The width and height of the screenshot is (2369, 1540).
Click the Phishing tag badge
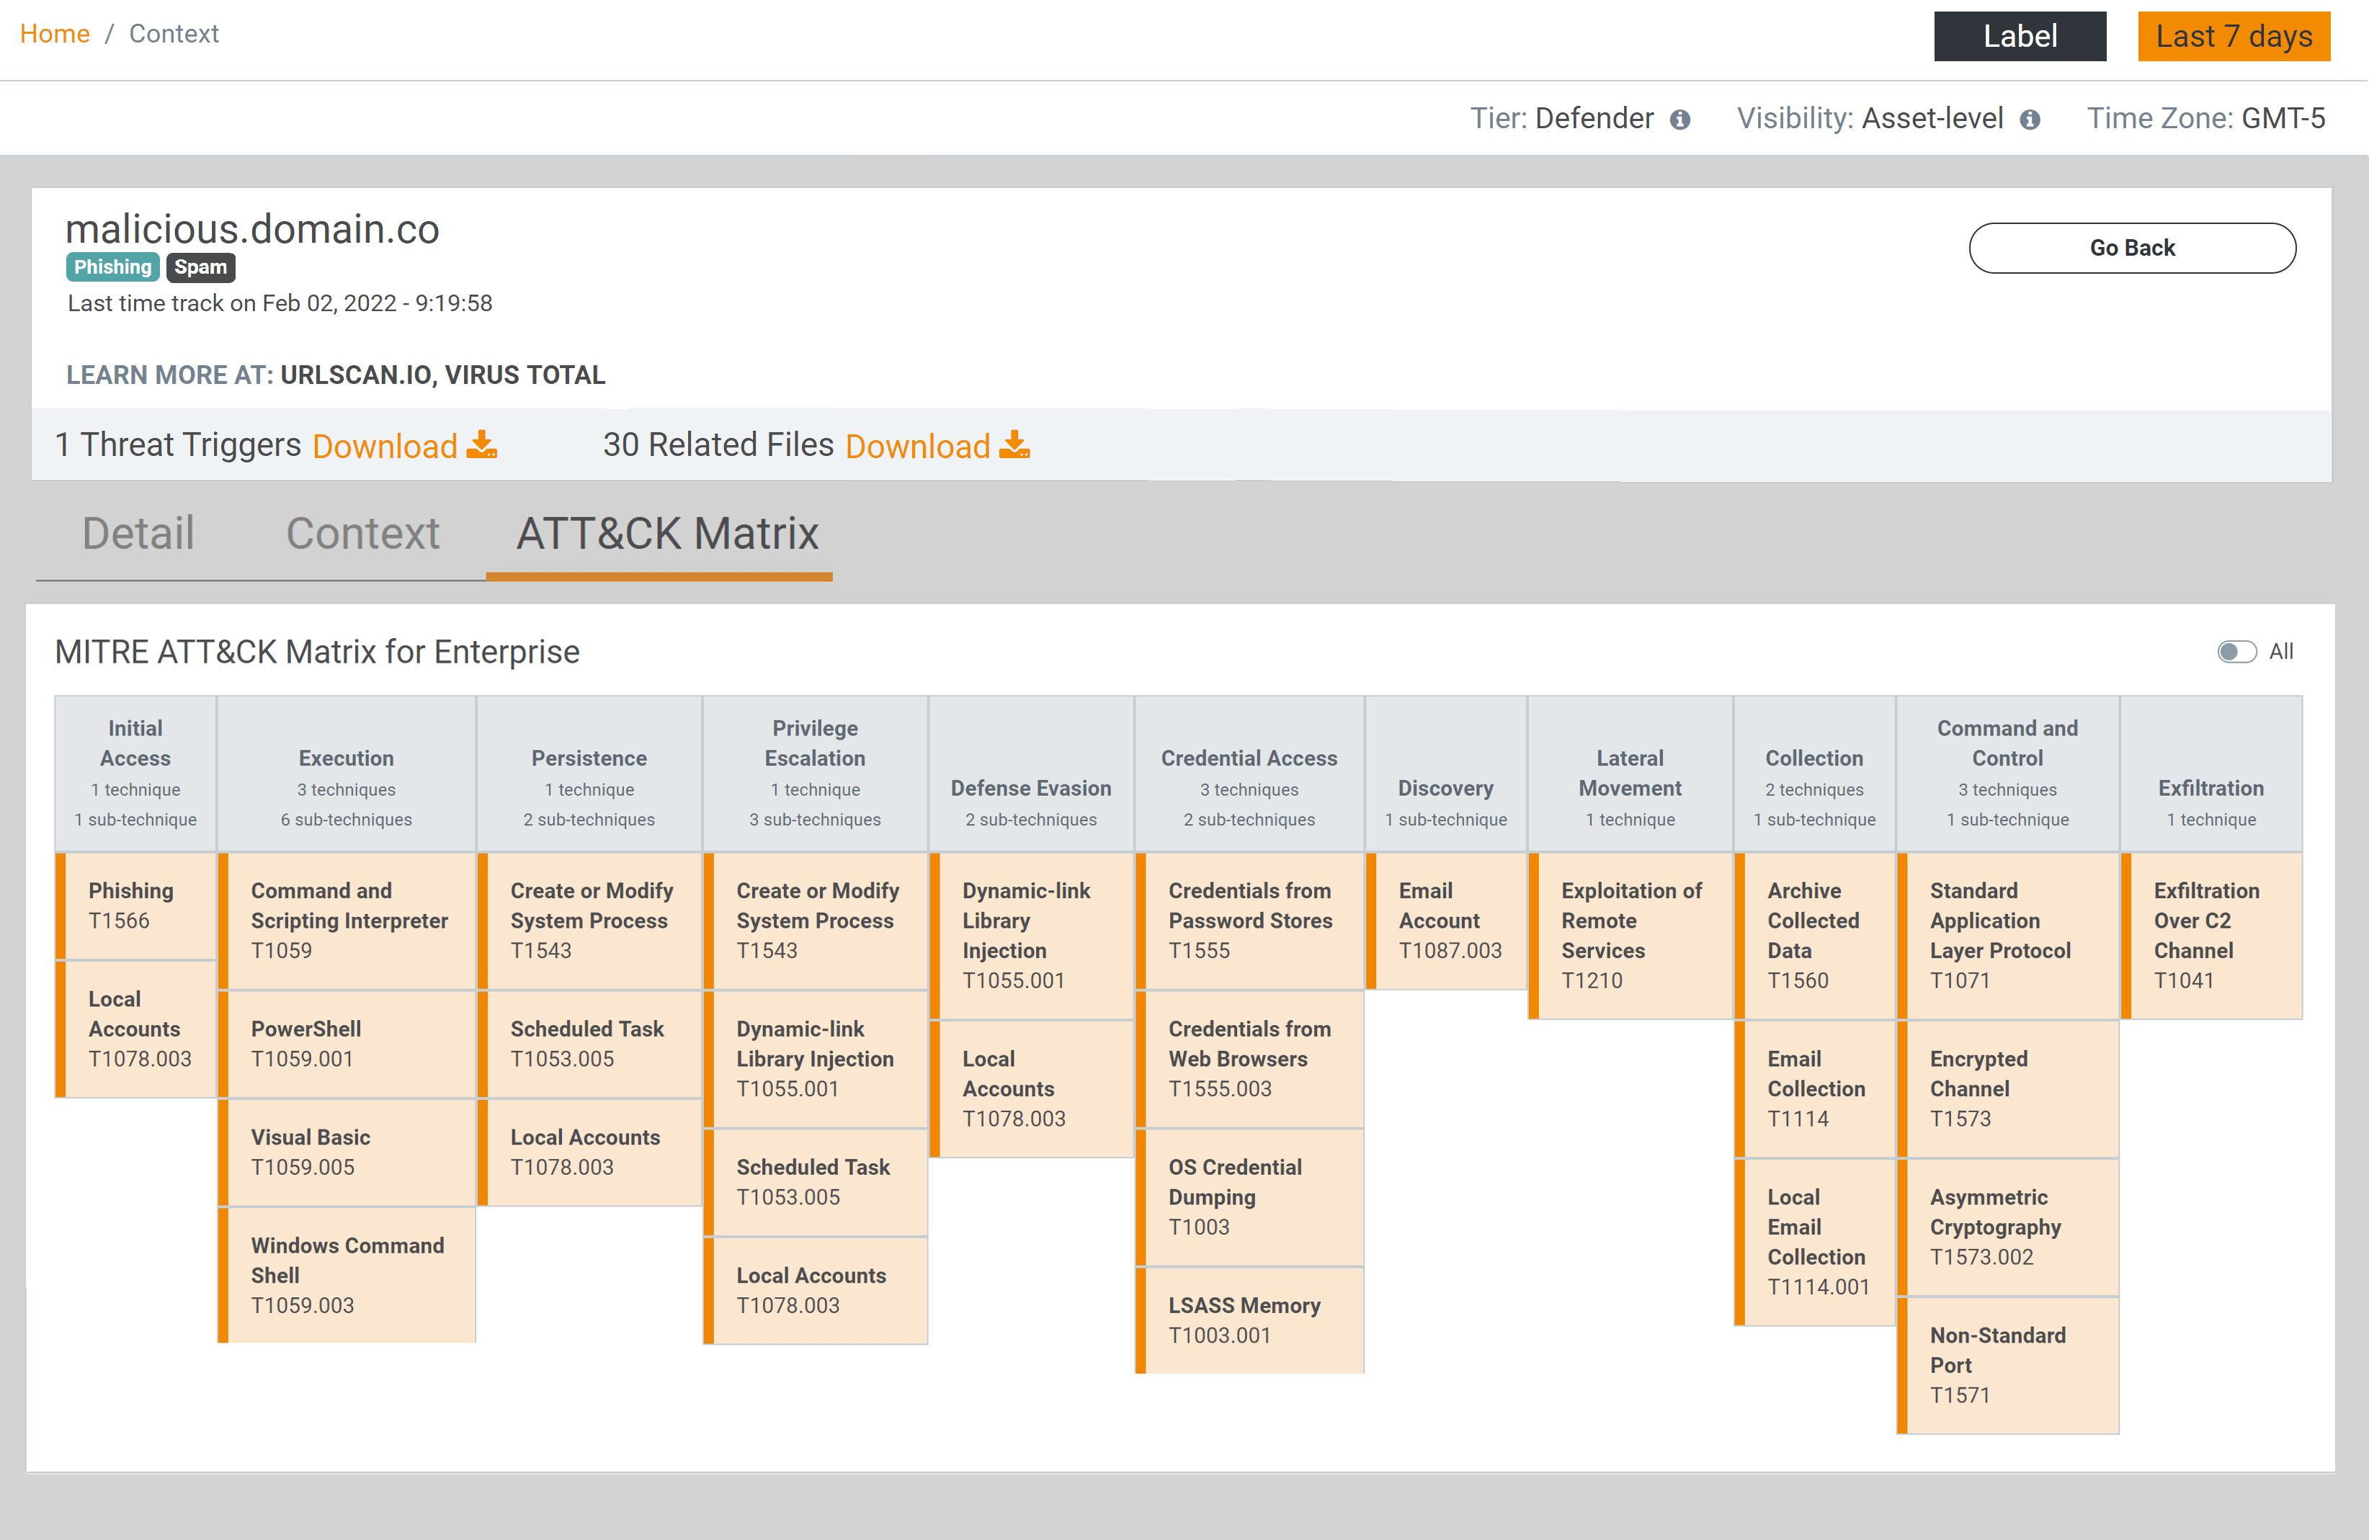click(x=112, y=267)
